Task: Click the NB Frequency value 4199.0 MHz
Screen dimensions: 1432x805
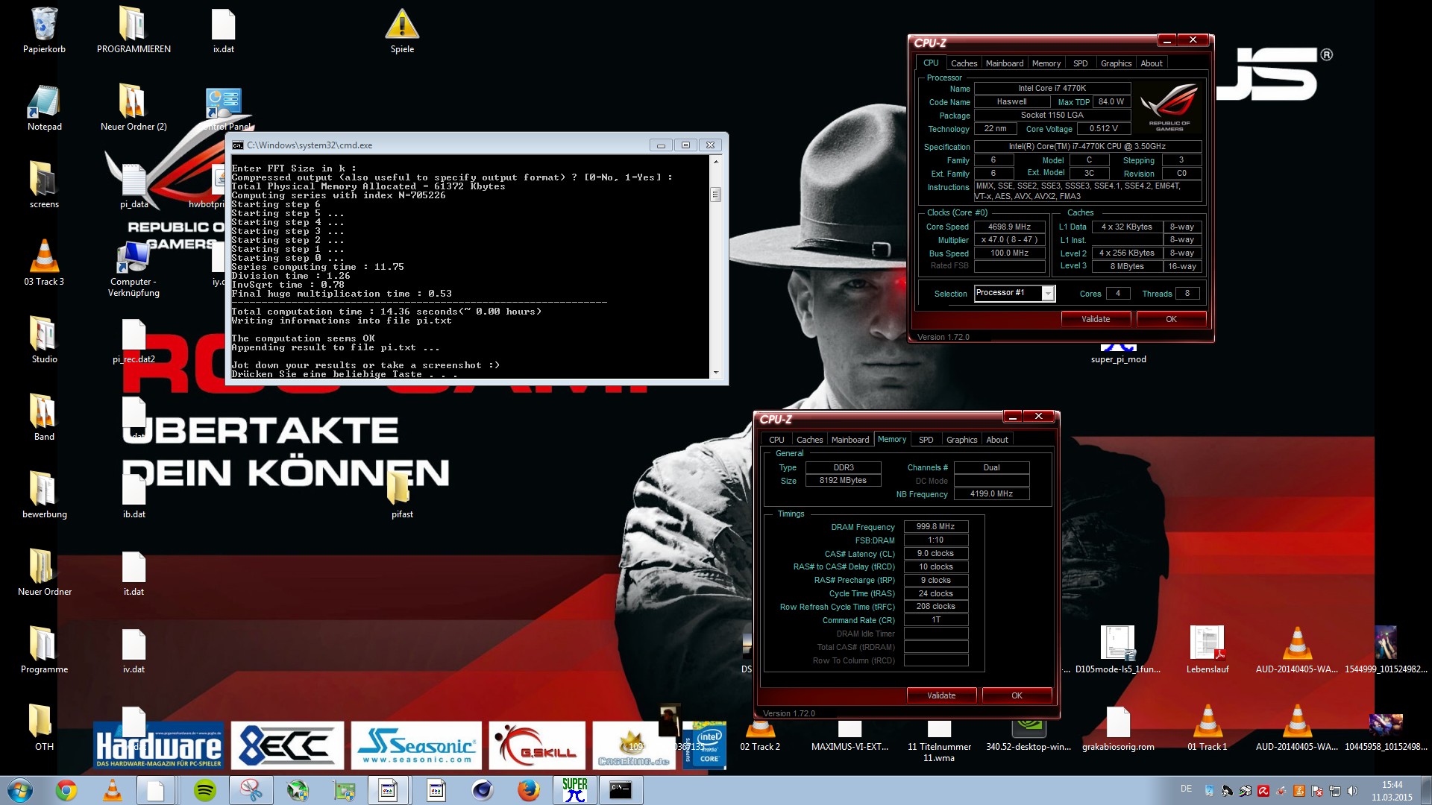Action: tap(991, 493)
